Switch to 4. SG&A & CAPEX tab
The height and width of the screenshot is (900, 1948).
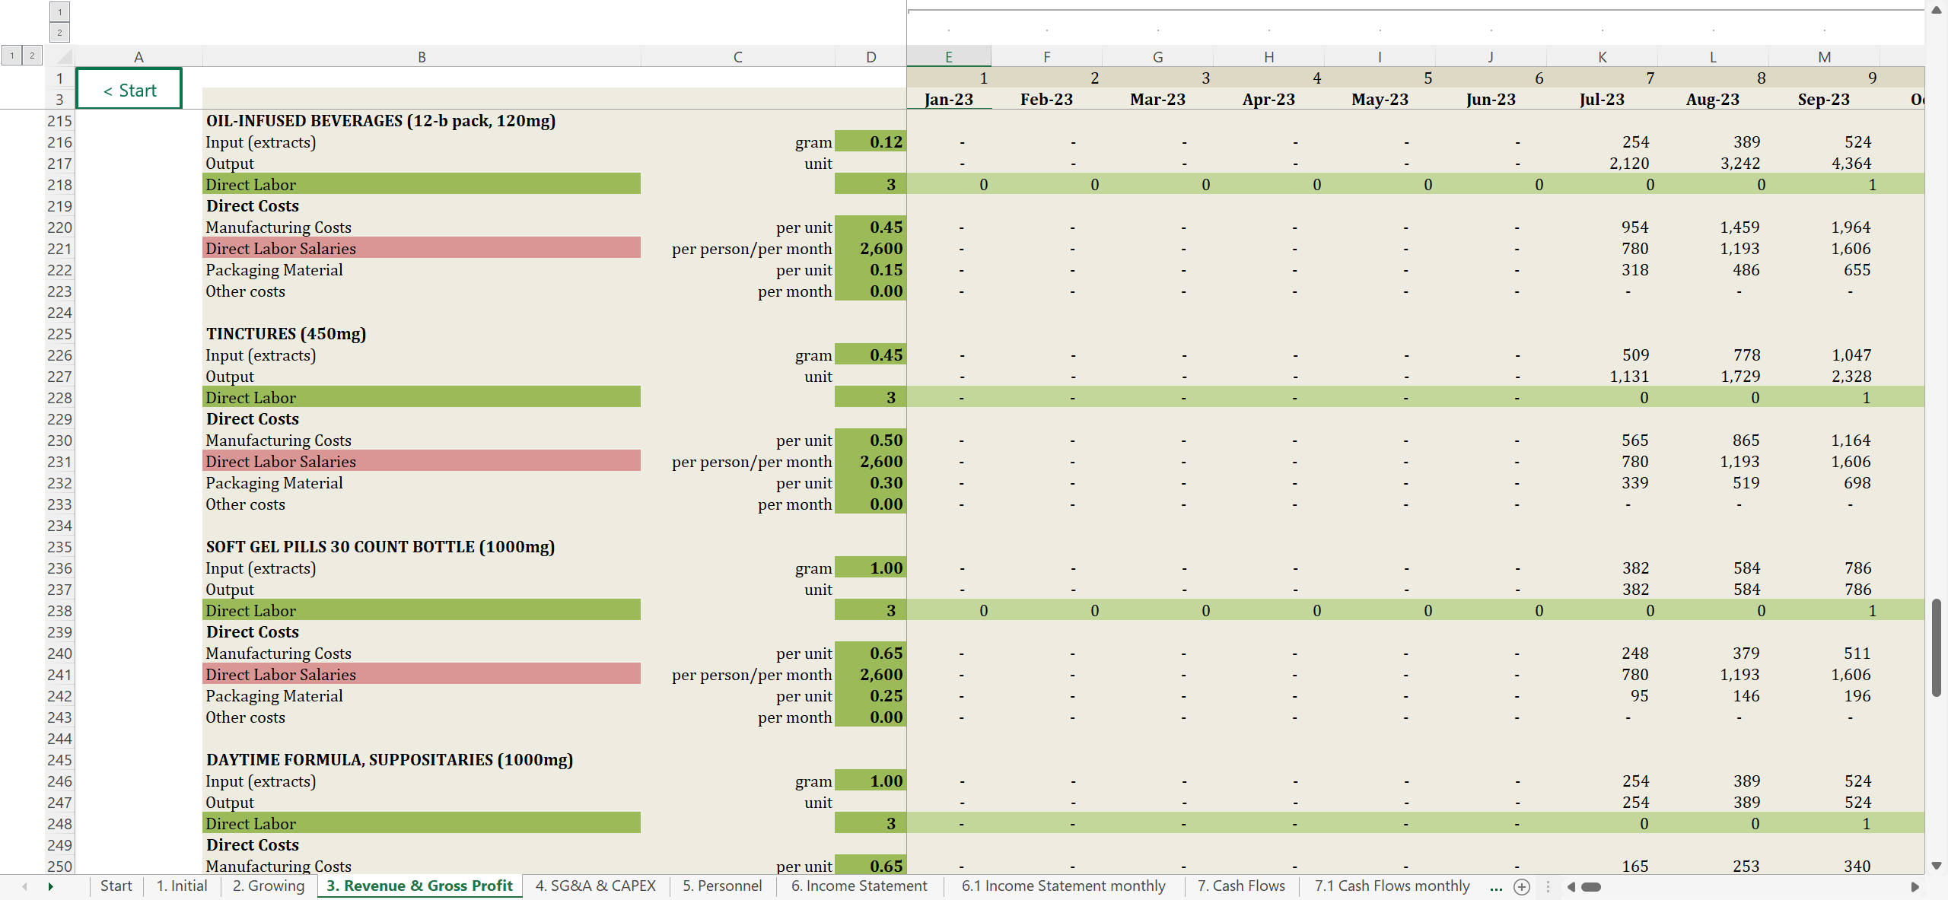(595, 886)
